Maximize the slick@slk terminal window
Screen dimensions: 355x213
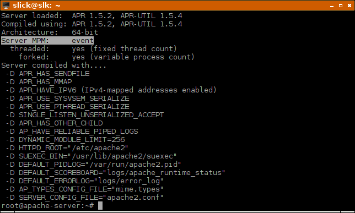point(341,6)
